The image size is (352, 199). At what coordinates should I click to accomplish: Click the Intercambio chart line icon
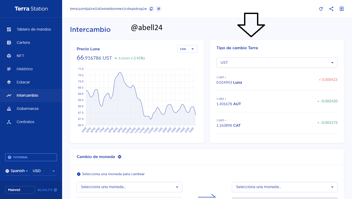coord(9,95)
